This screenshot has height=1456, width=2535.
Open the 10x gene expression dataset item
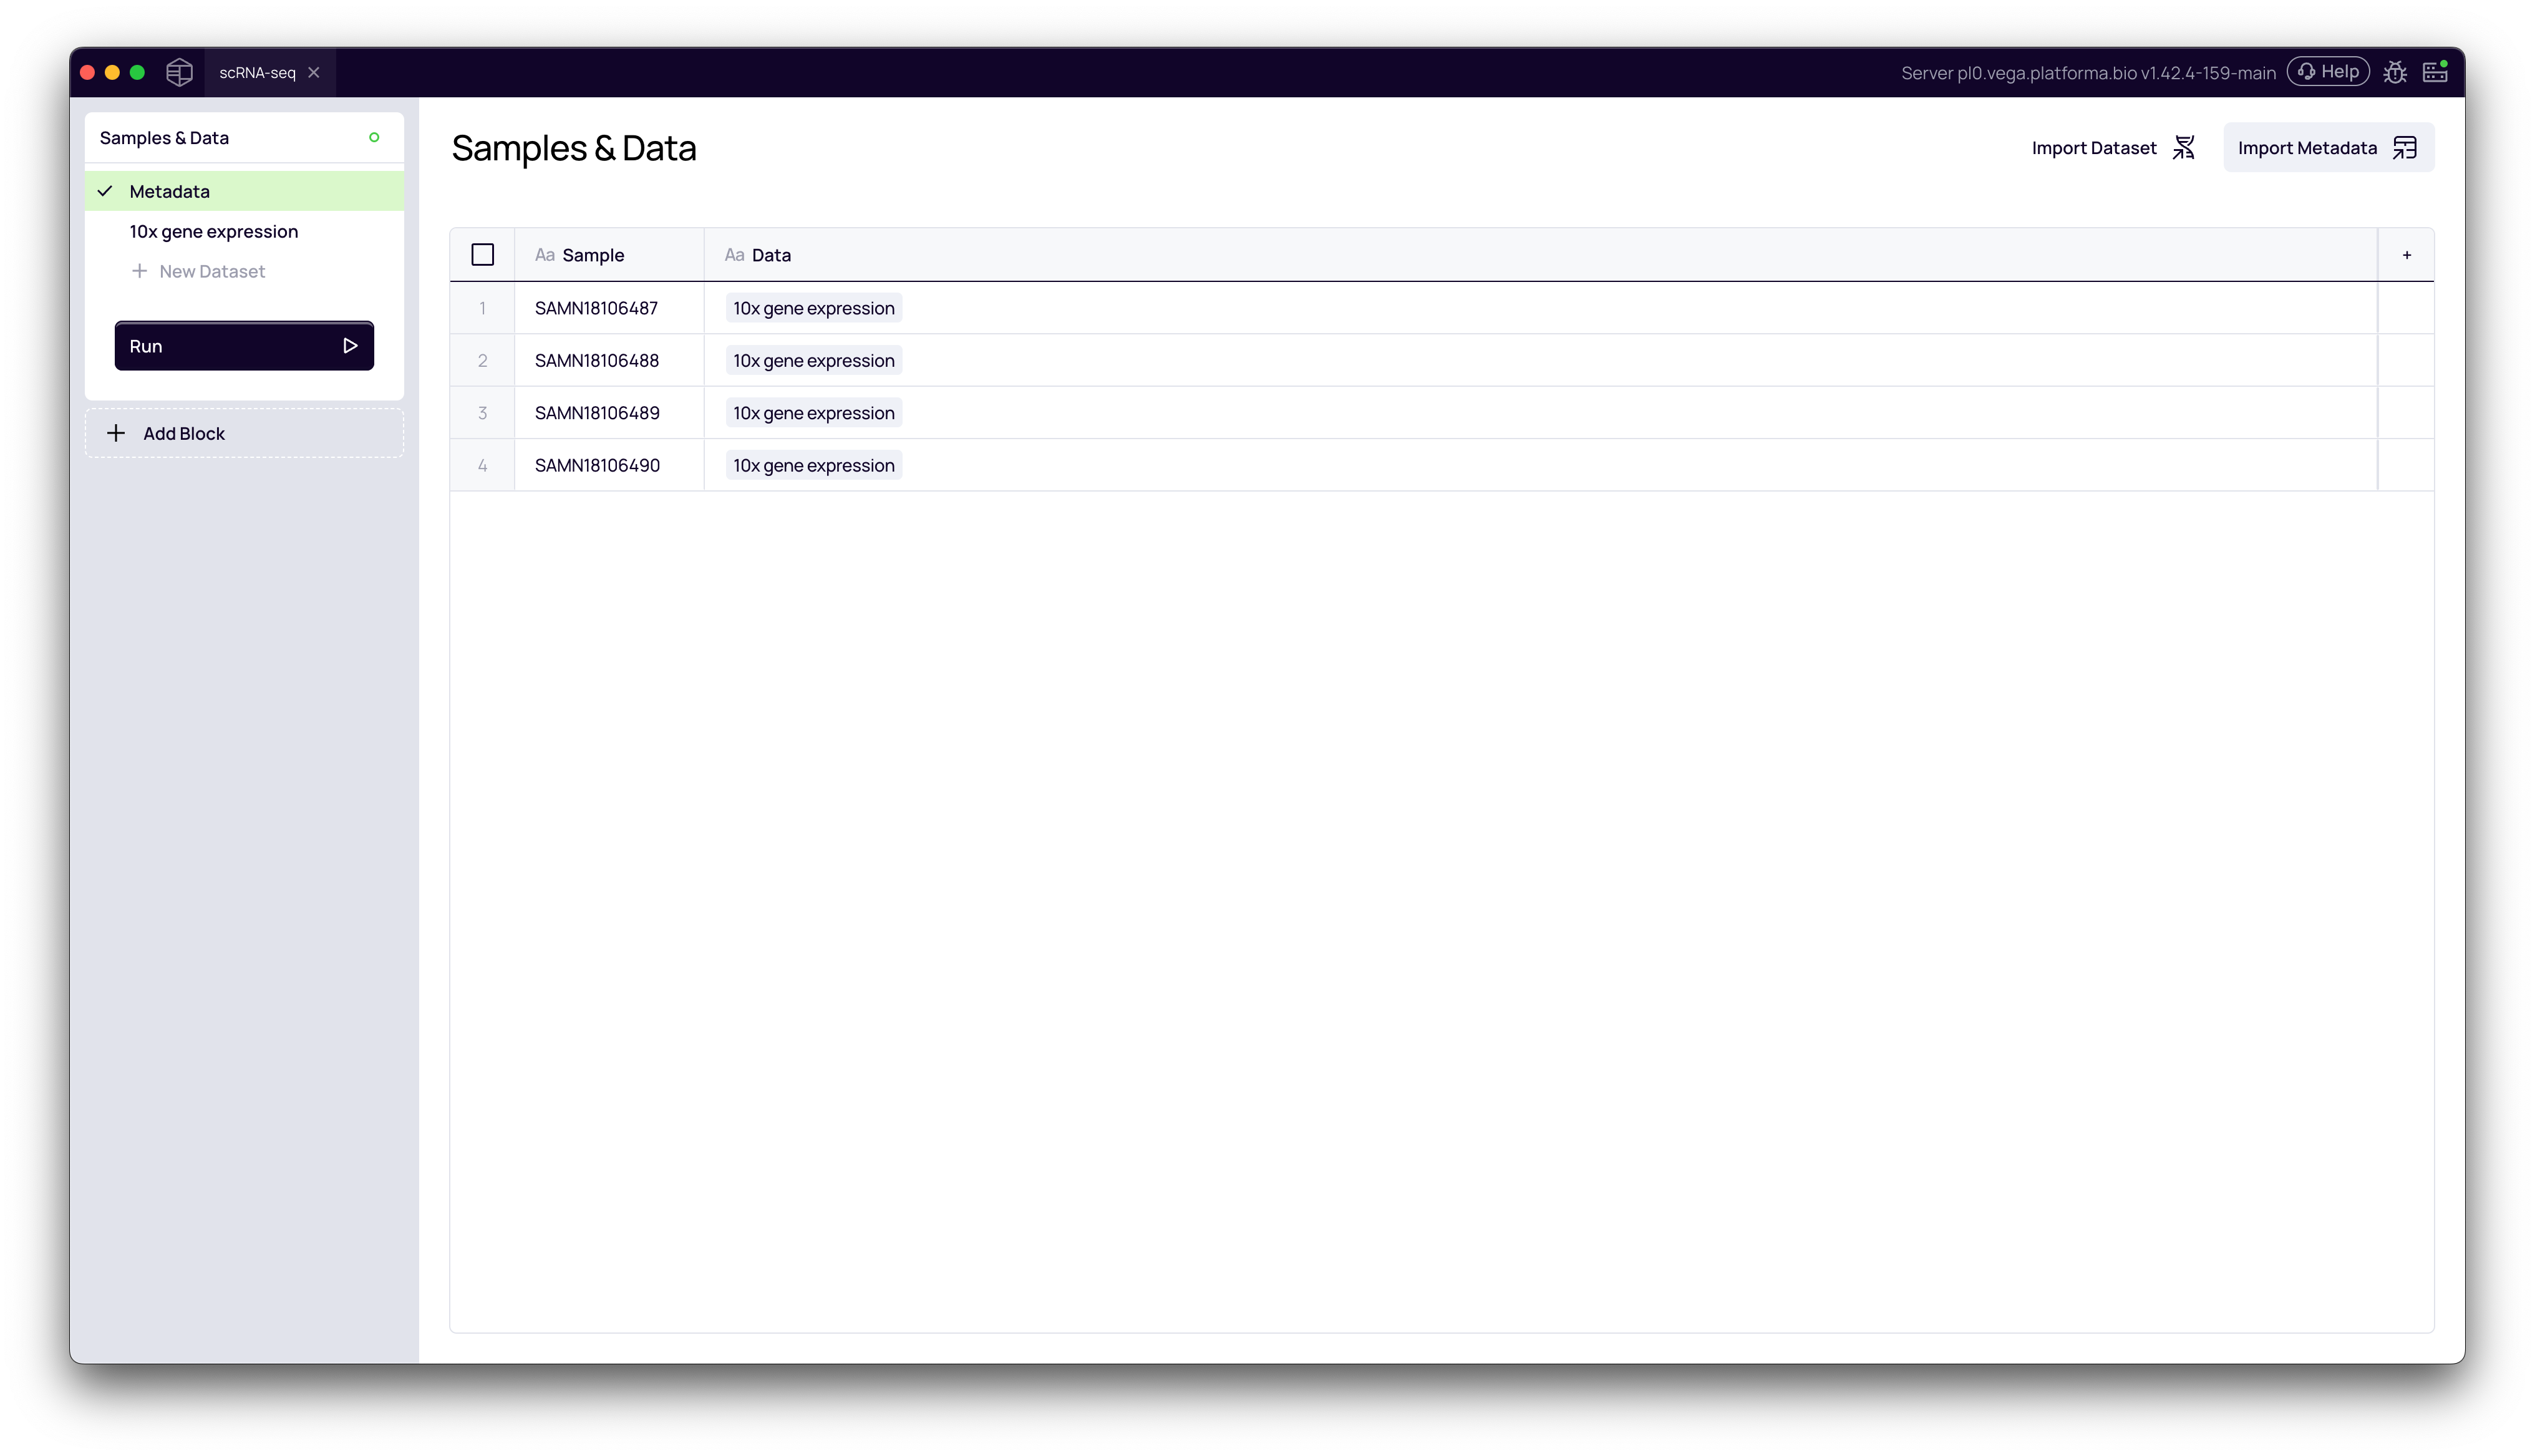214,231
